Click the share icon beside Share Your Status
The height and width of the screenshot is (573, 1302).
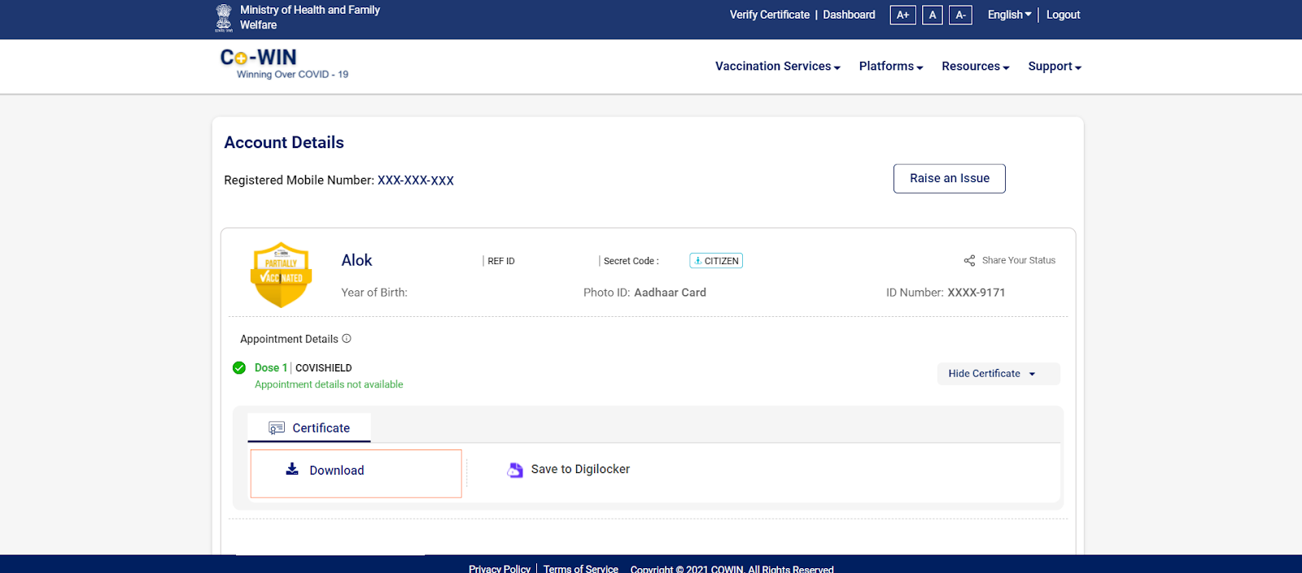(969, 261)
